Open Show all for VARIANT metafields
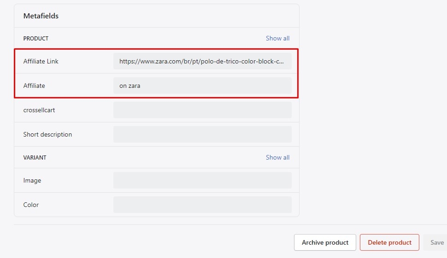 [277, 157]
